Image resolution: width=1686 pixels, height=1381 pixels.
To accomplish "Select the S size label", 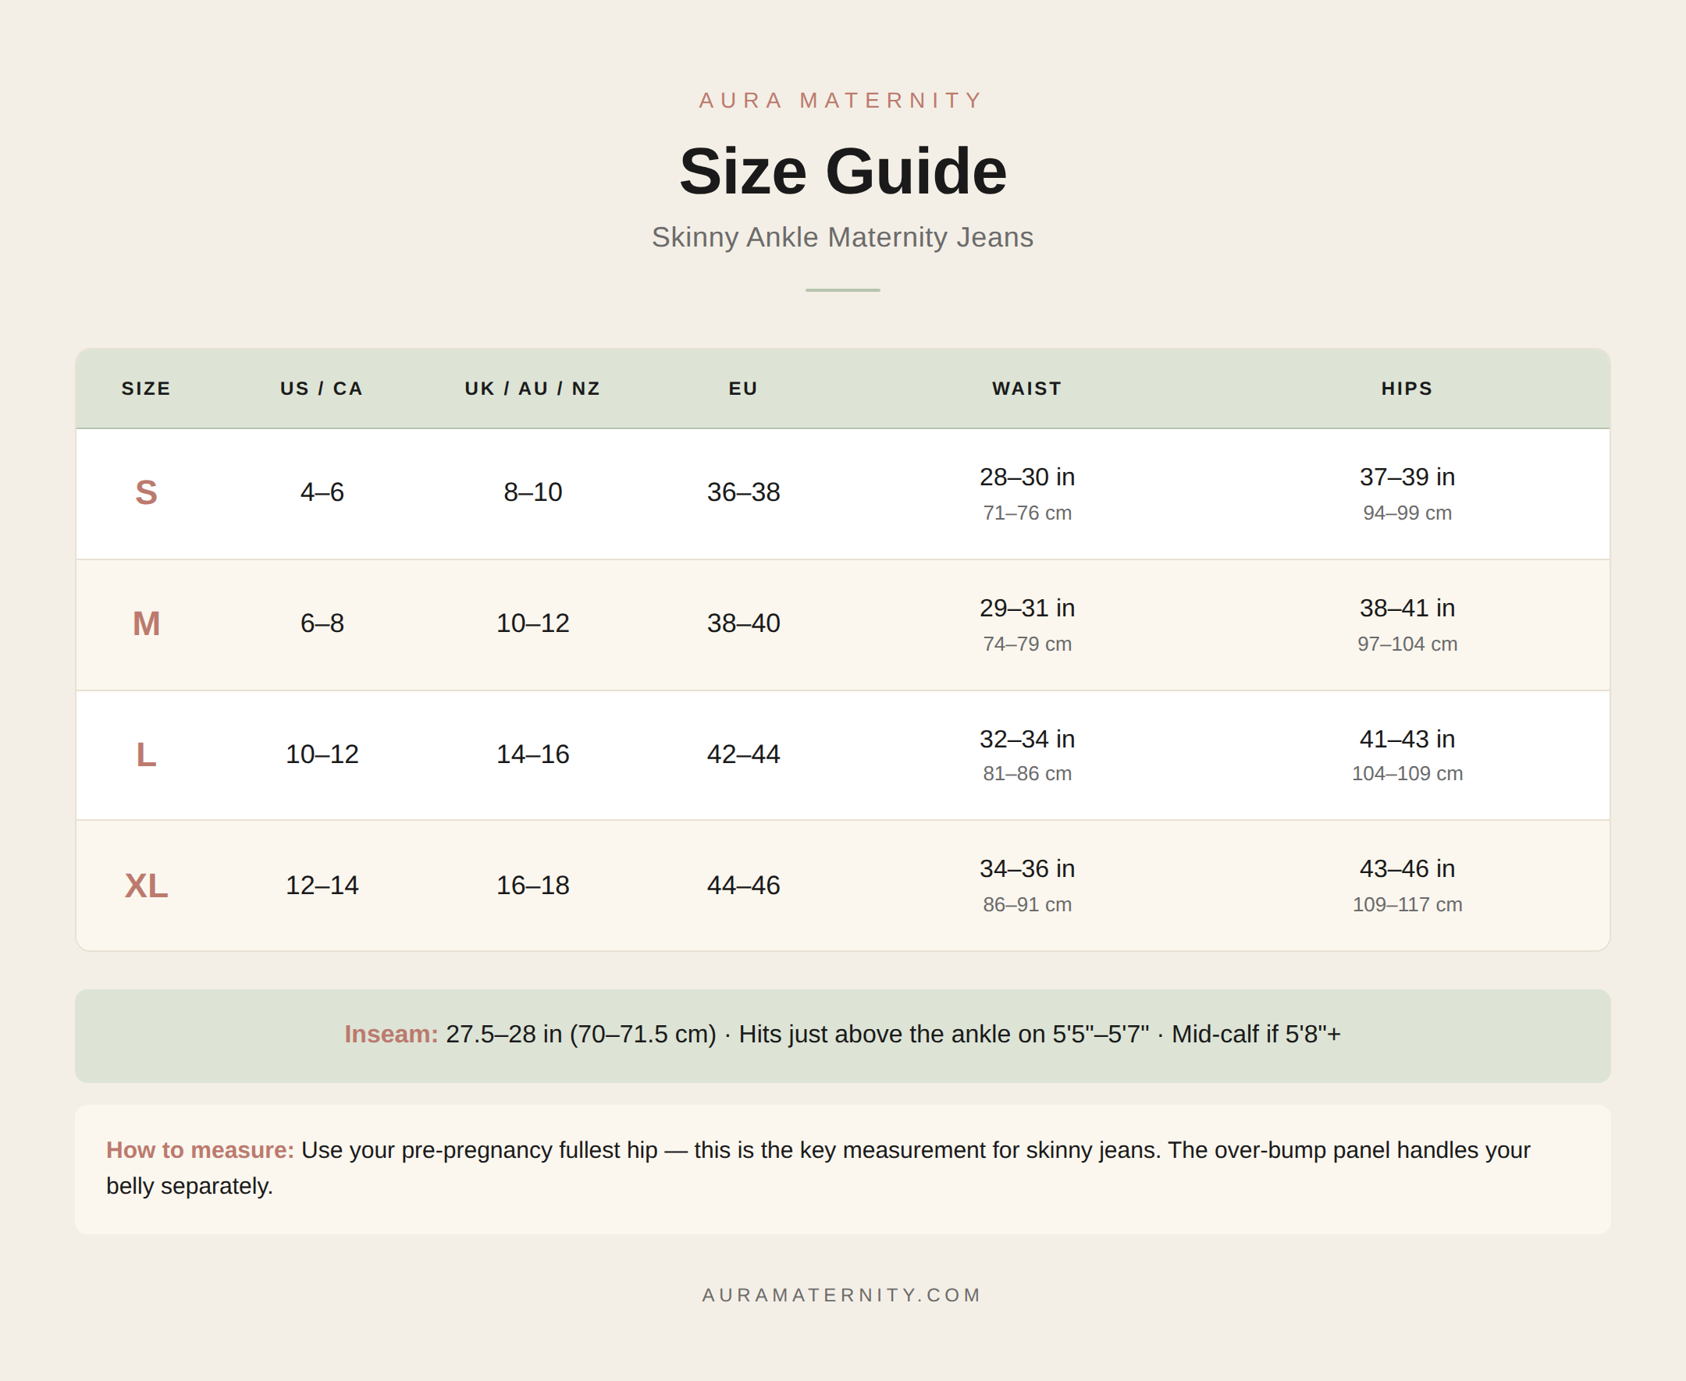I will click(147, 492).
